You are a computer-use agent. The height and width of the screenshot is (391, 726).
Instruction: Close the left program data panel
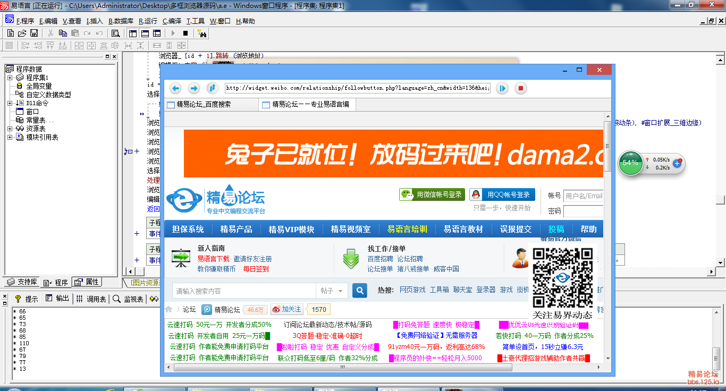114,56
